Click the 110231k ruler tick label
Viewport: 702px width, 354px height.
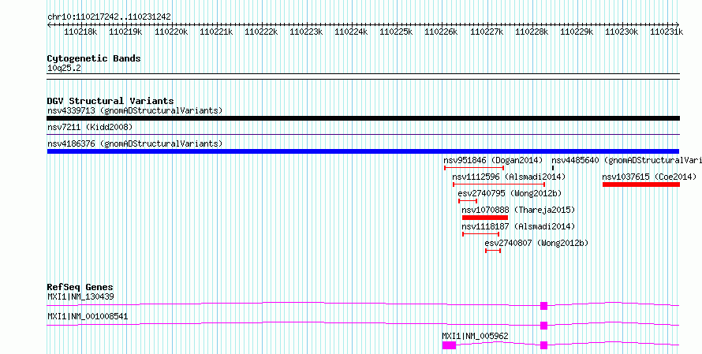(x=667, y=32)
